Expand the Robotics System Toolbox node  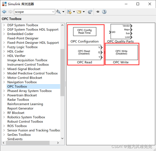(x=4, y=117)
